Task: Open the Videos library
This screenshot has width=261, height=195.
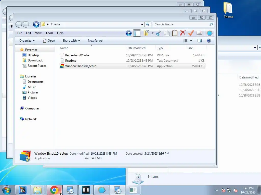Action: point(32,98)
